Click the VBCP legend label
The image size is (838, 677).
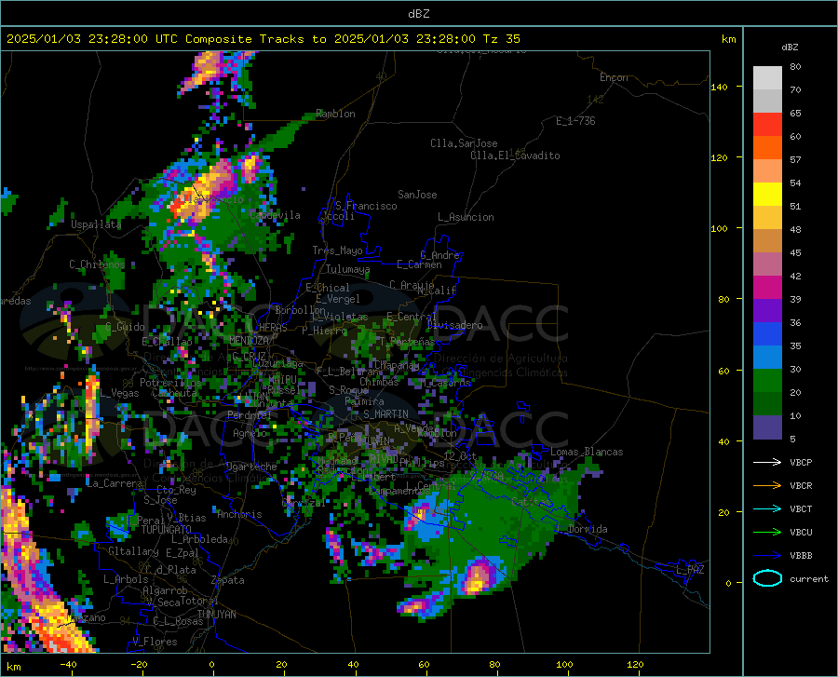click(801, 462)
